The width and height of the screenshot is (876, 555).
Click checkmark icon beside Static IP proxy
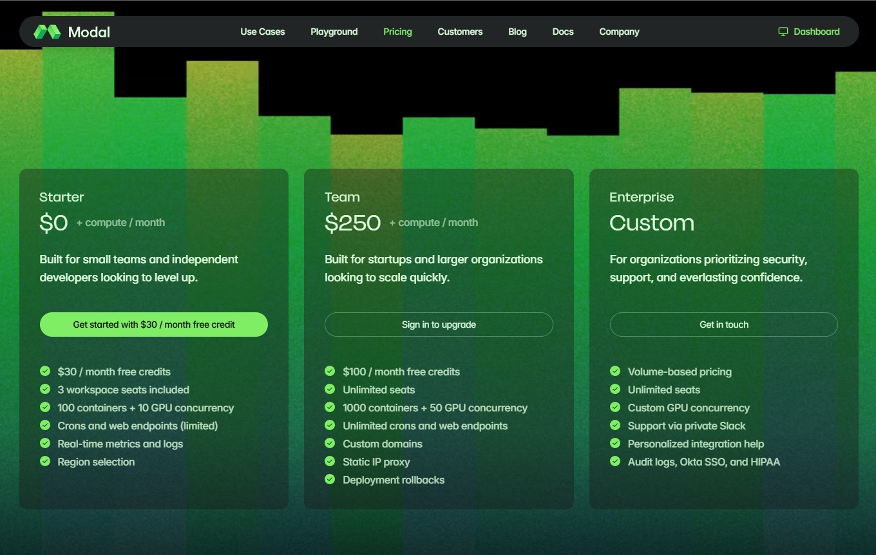[x=330, y=461]
